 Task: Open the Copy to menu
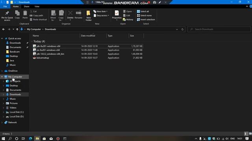[61, 16]
